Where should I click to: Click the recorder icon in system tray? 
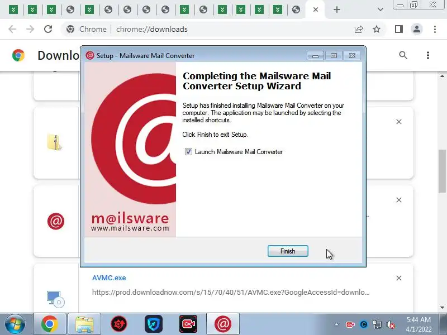click(x=350, y=324)
